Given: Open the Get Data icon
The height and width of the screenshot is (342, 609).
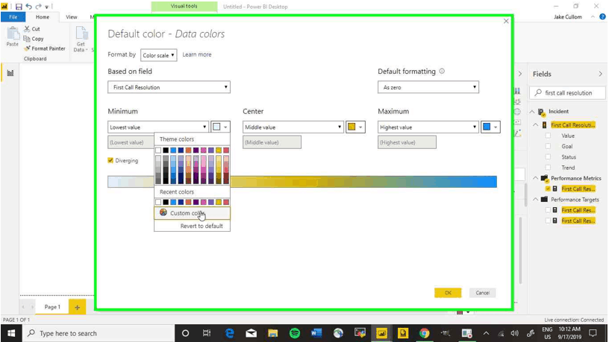Looking at the screenshot, I should tap(81, 34).
